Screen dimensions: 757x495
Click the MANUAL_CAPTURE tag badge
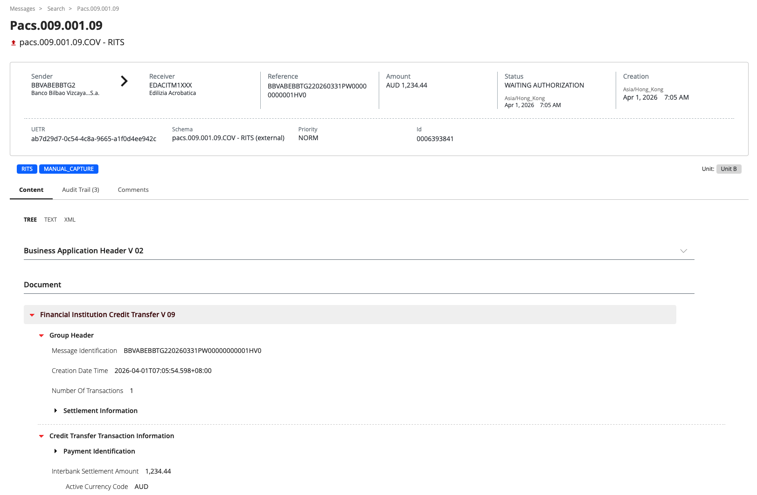[x=69, y=169]
